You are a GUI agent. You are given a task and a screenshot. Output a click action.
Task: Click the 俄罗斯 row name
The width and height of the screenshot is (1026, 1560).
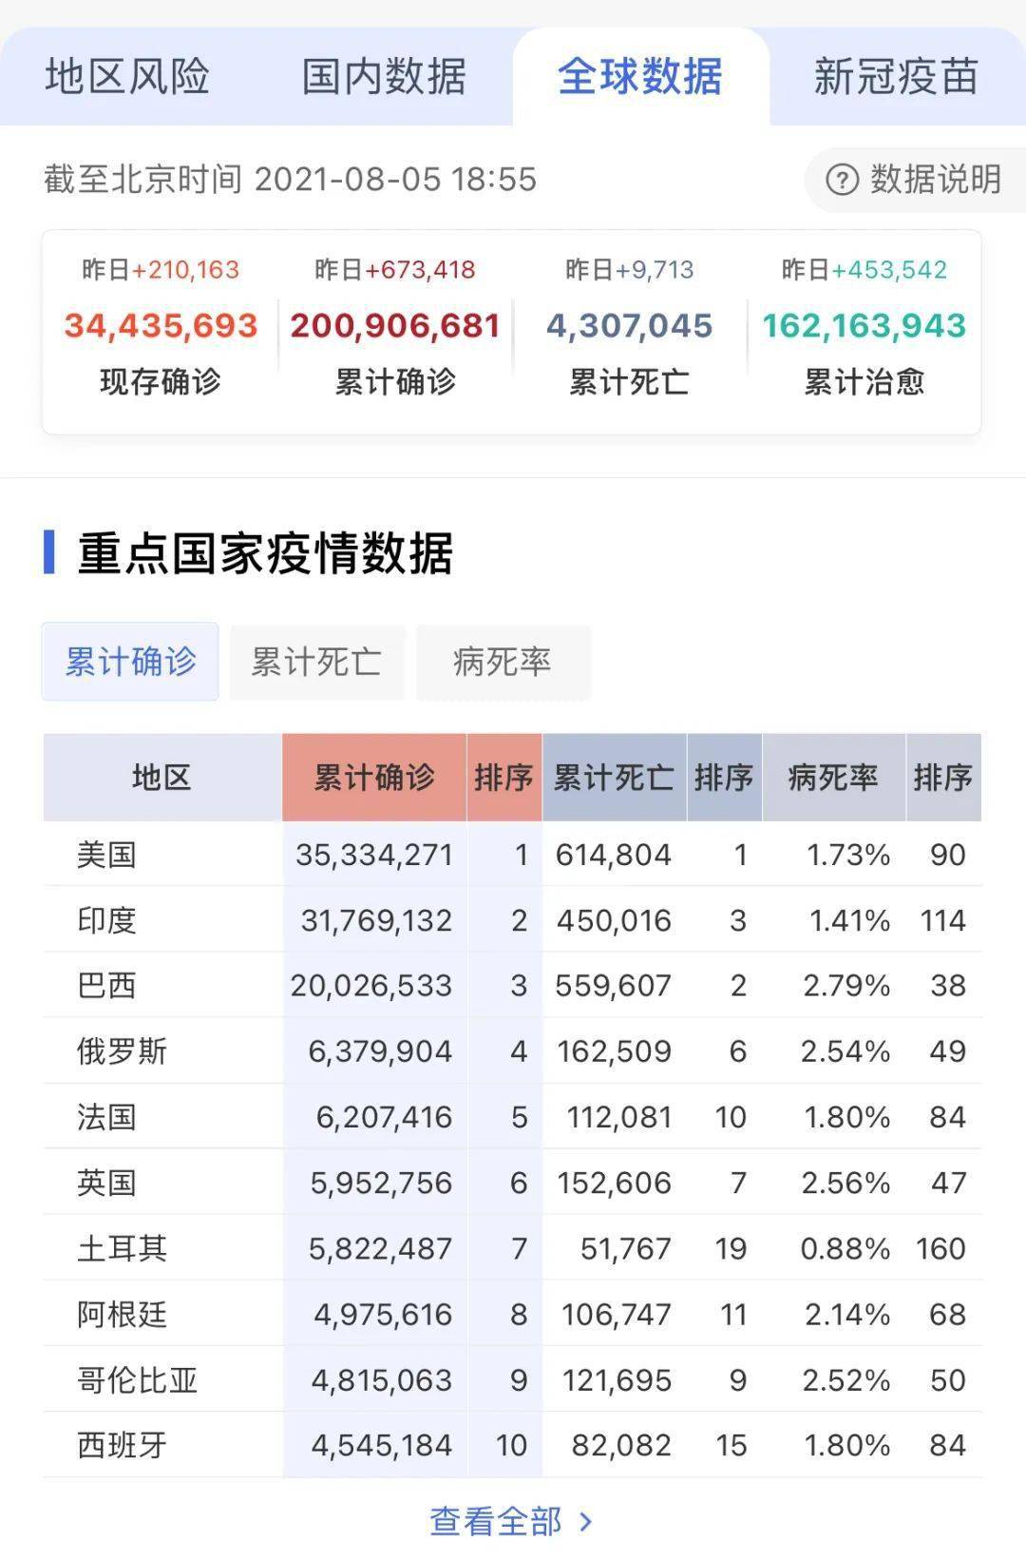[x=122, y=1051]
